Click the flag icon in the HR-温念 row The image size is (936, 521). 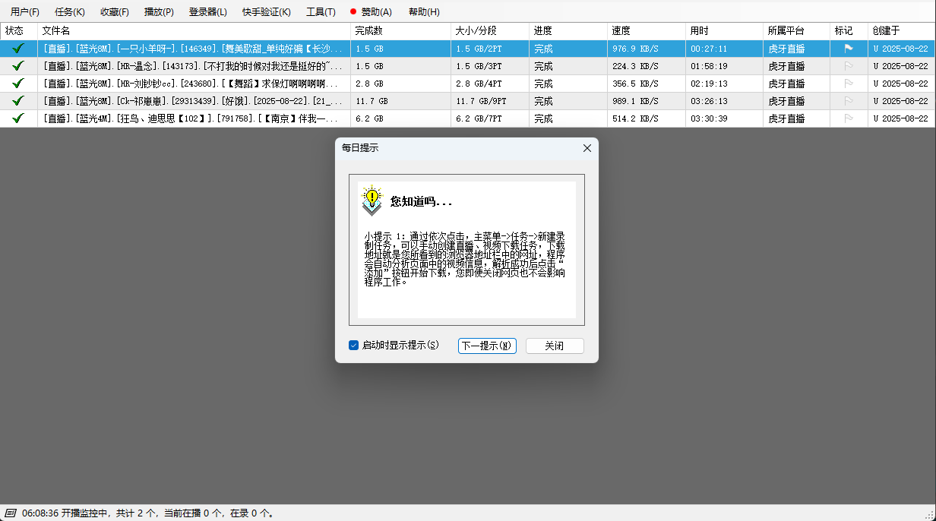849,66
